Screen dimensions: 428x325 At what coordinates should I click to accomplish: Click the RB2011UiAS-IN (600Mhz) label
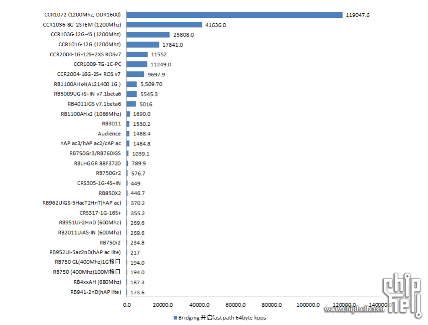pyautogui.click(x=90, y=233)
